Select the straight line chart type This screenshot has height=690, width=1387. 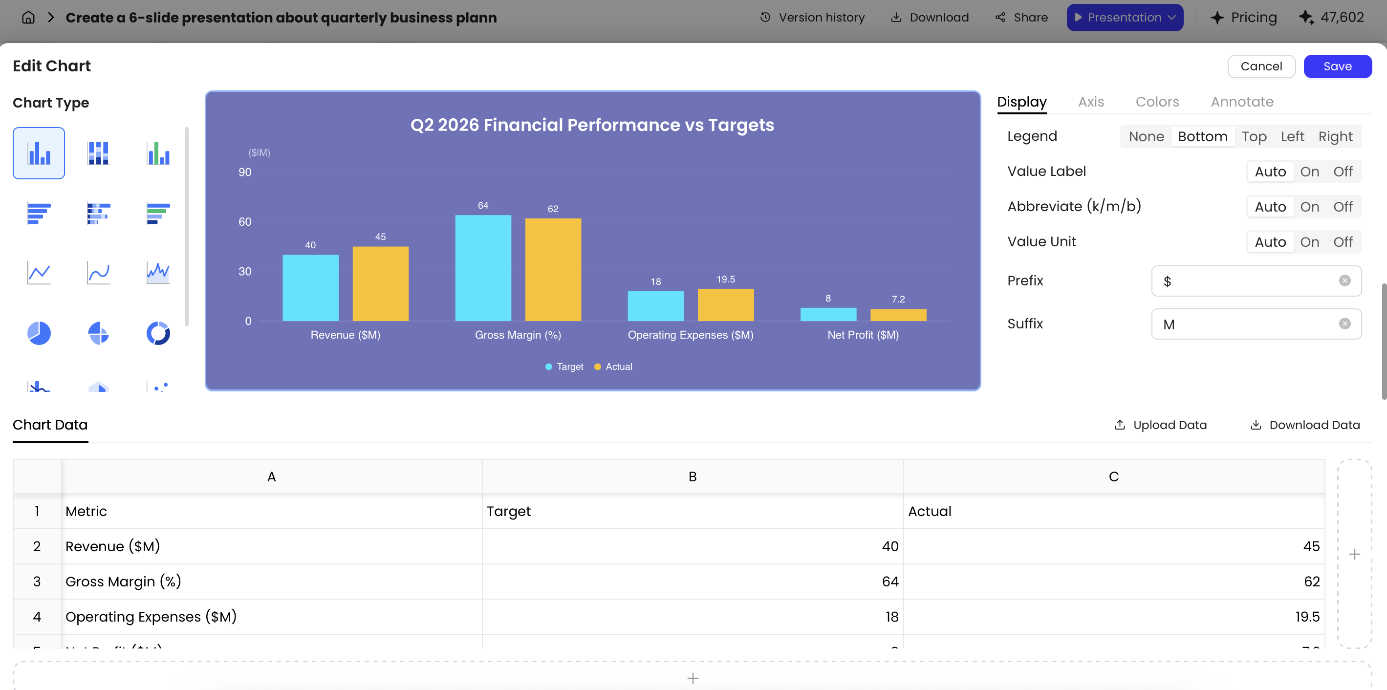point(39,273)
